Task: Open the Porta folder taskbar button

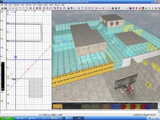Action: [55, 118]
